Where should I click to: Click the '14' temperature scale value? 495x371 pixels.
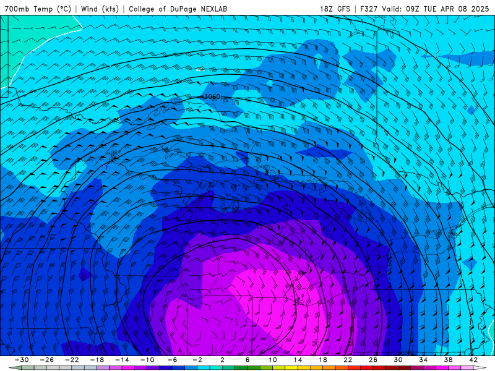[x=298, y=360]
